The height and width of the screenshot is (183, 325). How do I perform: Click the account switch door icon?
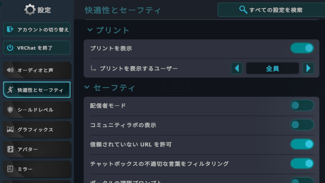[10, 30]
